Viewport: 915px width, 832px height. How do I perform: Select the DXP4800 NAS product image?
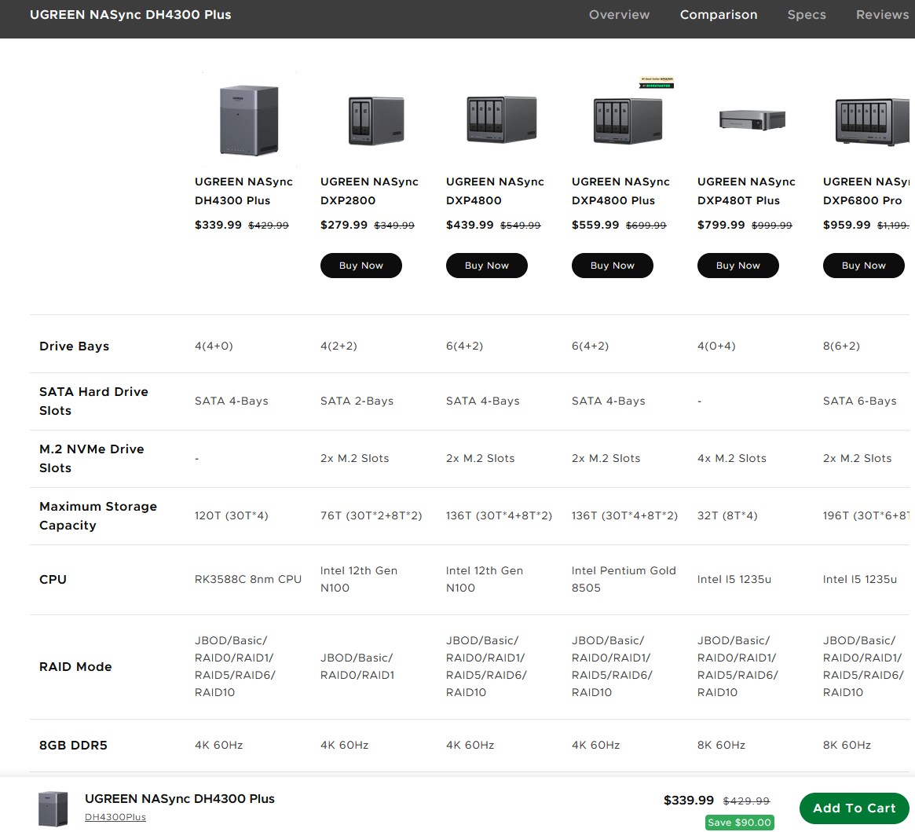500,120
